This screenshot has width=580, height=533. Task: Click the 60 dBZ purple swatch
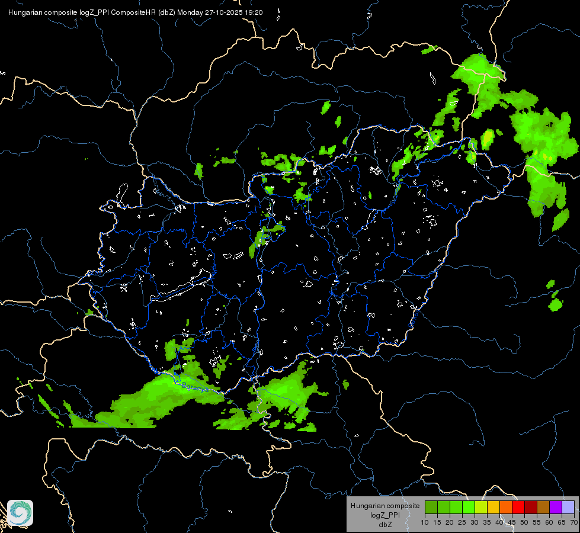(x=556, y=507)
